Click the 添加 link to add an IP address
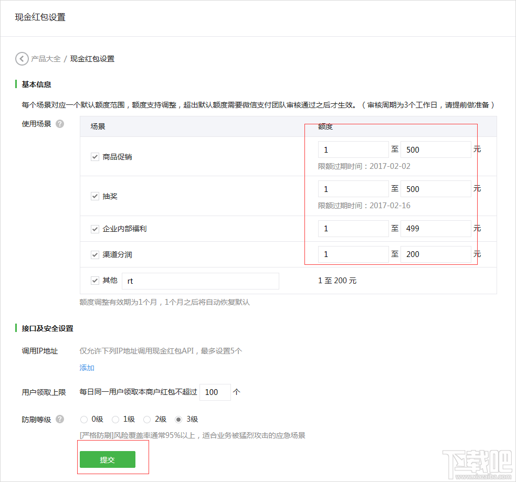The image size is (516, 482). tap(87, 368)
